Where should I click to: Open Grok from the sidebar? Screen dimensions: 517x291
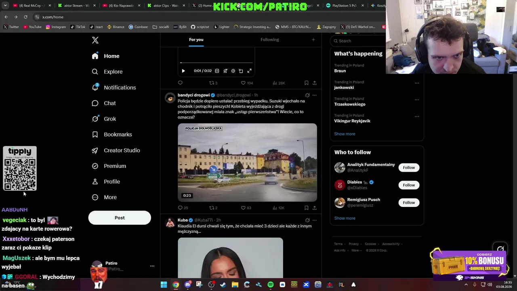coord(104,119)
